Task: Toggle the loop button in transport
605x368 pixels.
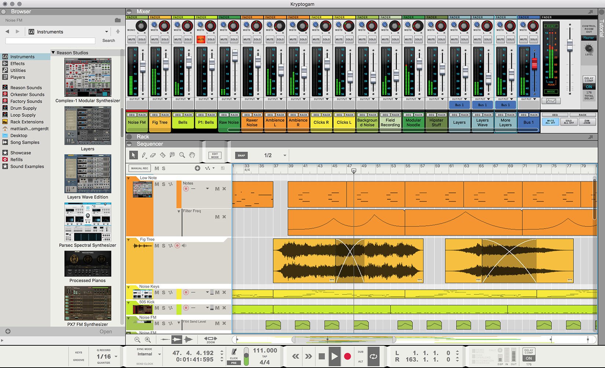Action: (x=373, y=356)
